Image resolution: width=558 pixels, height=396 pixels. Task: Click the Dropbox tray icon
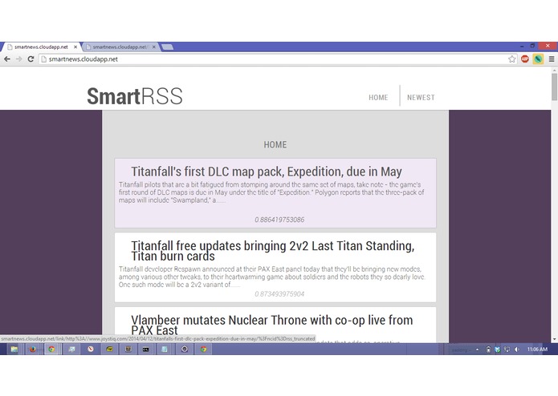point(498,350)
